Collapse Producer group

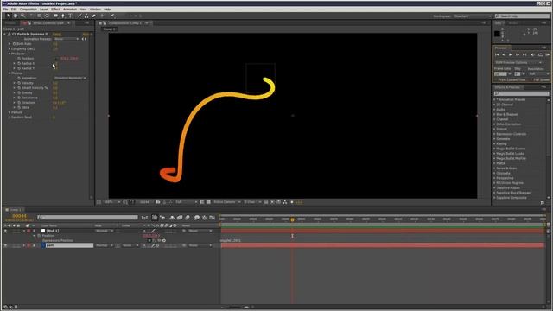click(x=10, y=54)
